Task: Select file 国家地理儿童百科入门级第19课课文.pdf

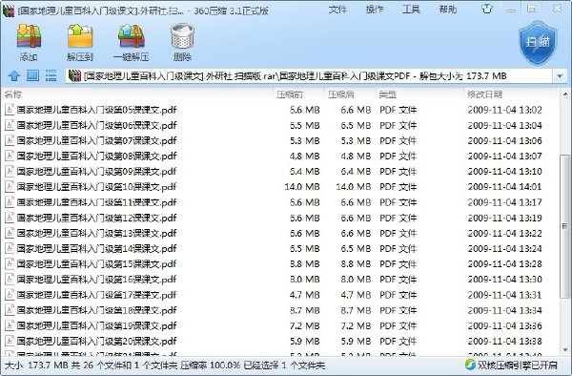Action: (x=96, y=325)
